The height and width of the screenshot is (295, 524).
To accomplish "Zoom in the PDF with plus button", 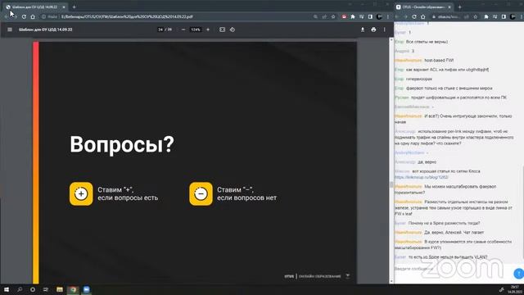I will [x=208, y=29].
